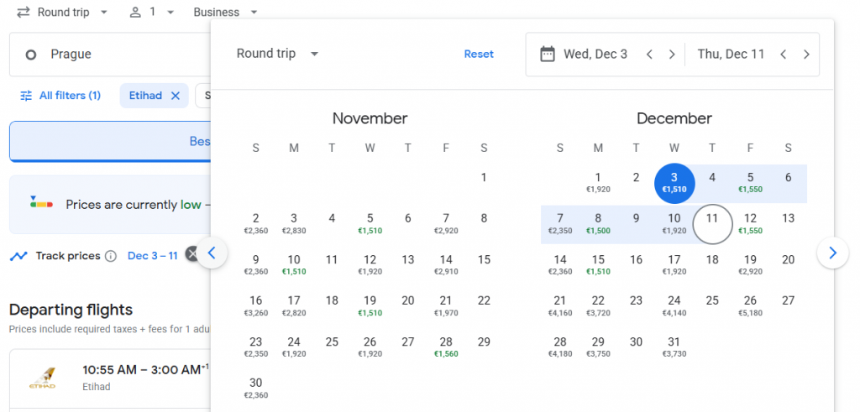Advance calendar with the right arrow button

click(832, 252)
